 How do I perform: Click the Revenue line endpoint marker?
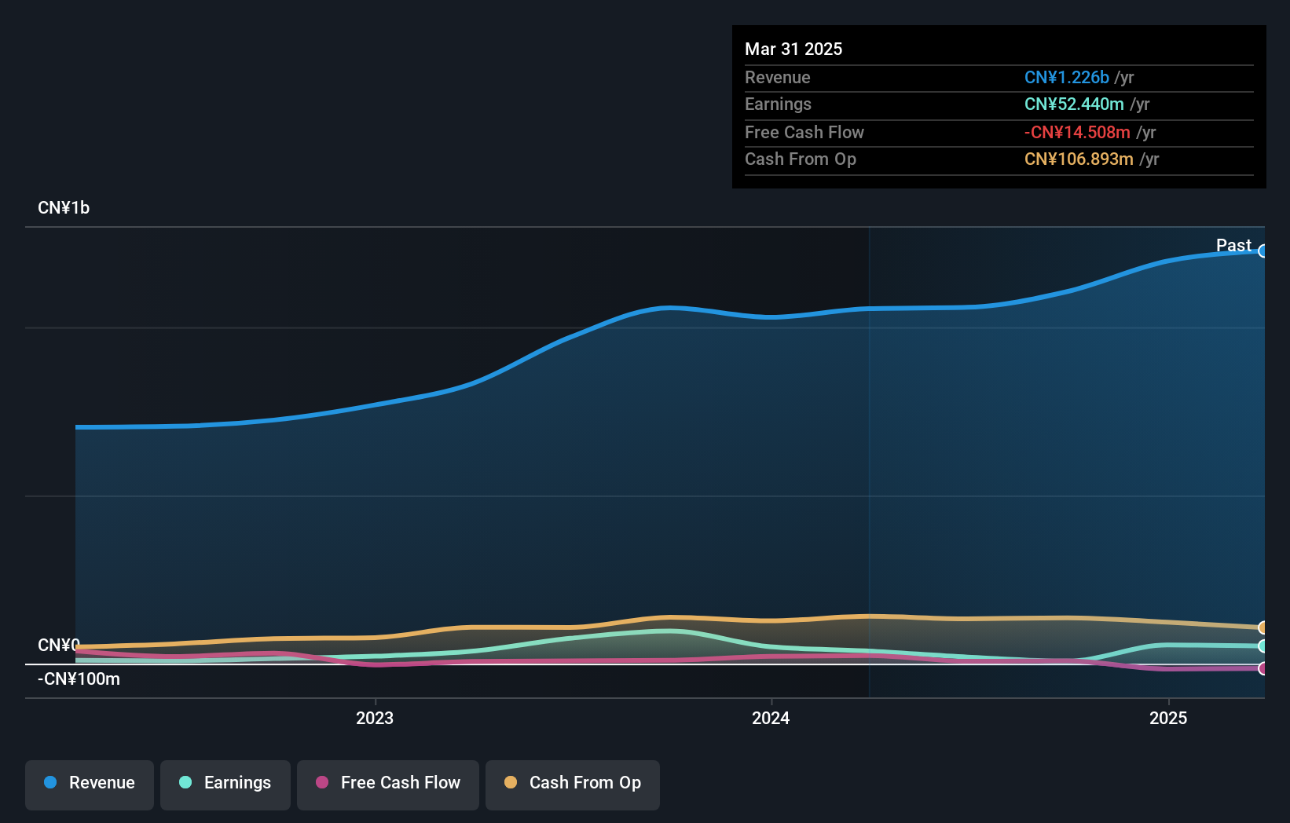pyautogui.click(x=1263, y=251)
